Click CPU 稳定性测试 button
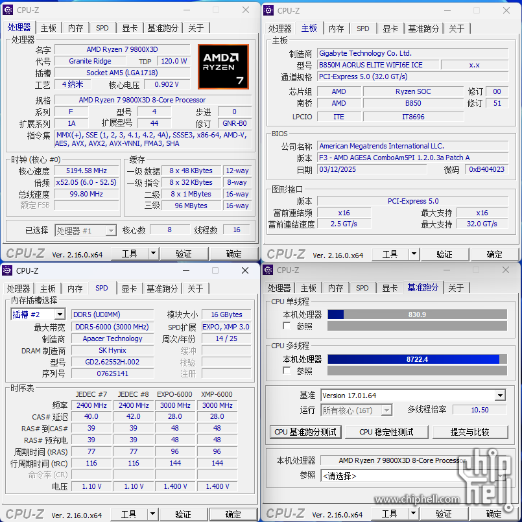 point(386,432)
